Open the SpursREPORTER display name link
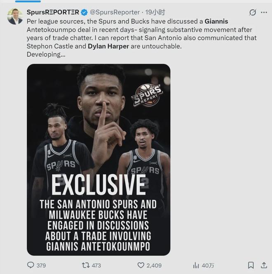Screen dimensions: 272x274 [53, 13]
